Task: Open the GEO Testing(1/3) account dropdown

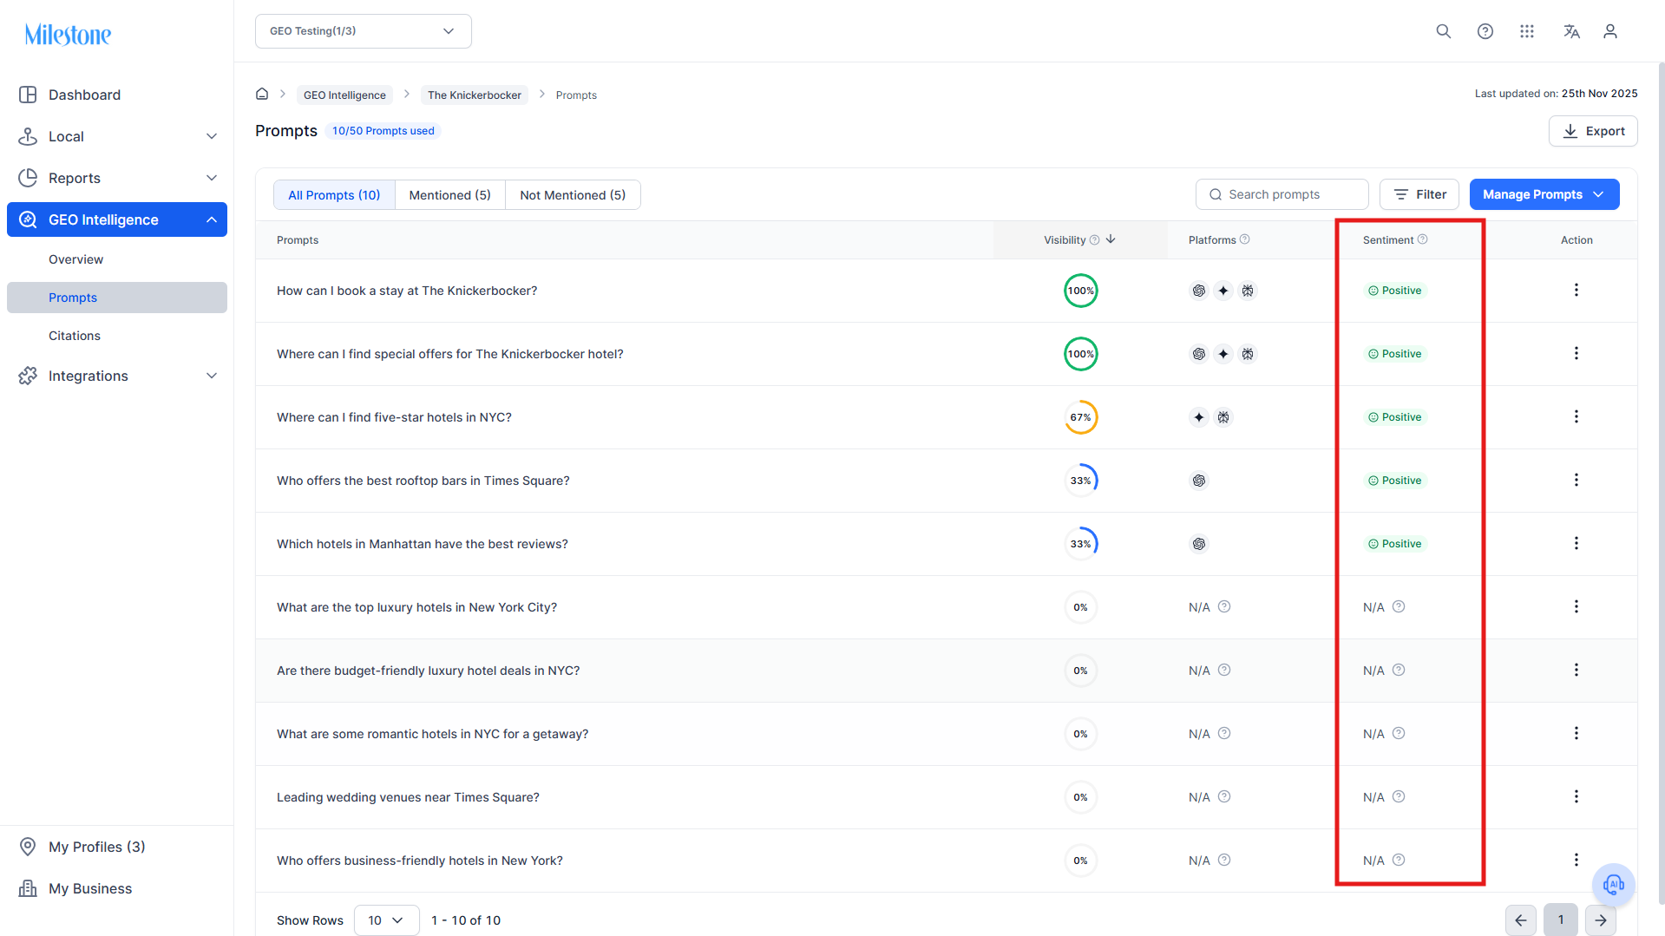Action: coord(364,31)
